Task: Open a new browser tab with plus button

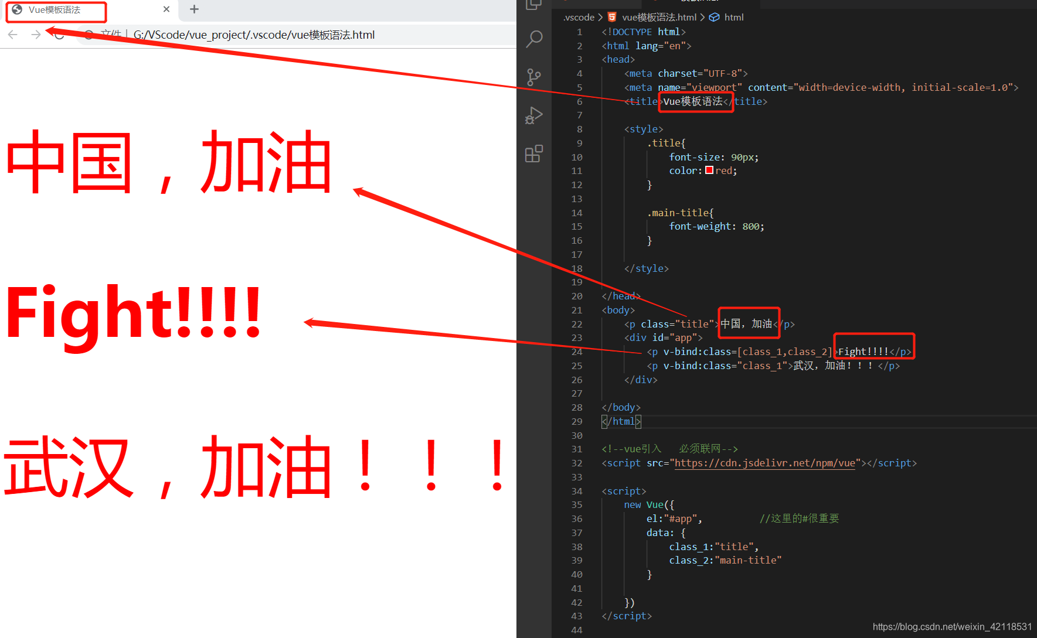Action: pos(195,9)
